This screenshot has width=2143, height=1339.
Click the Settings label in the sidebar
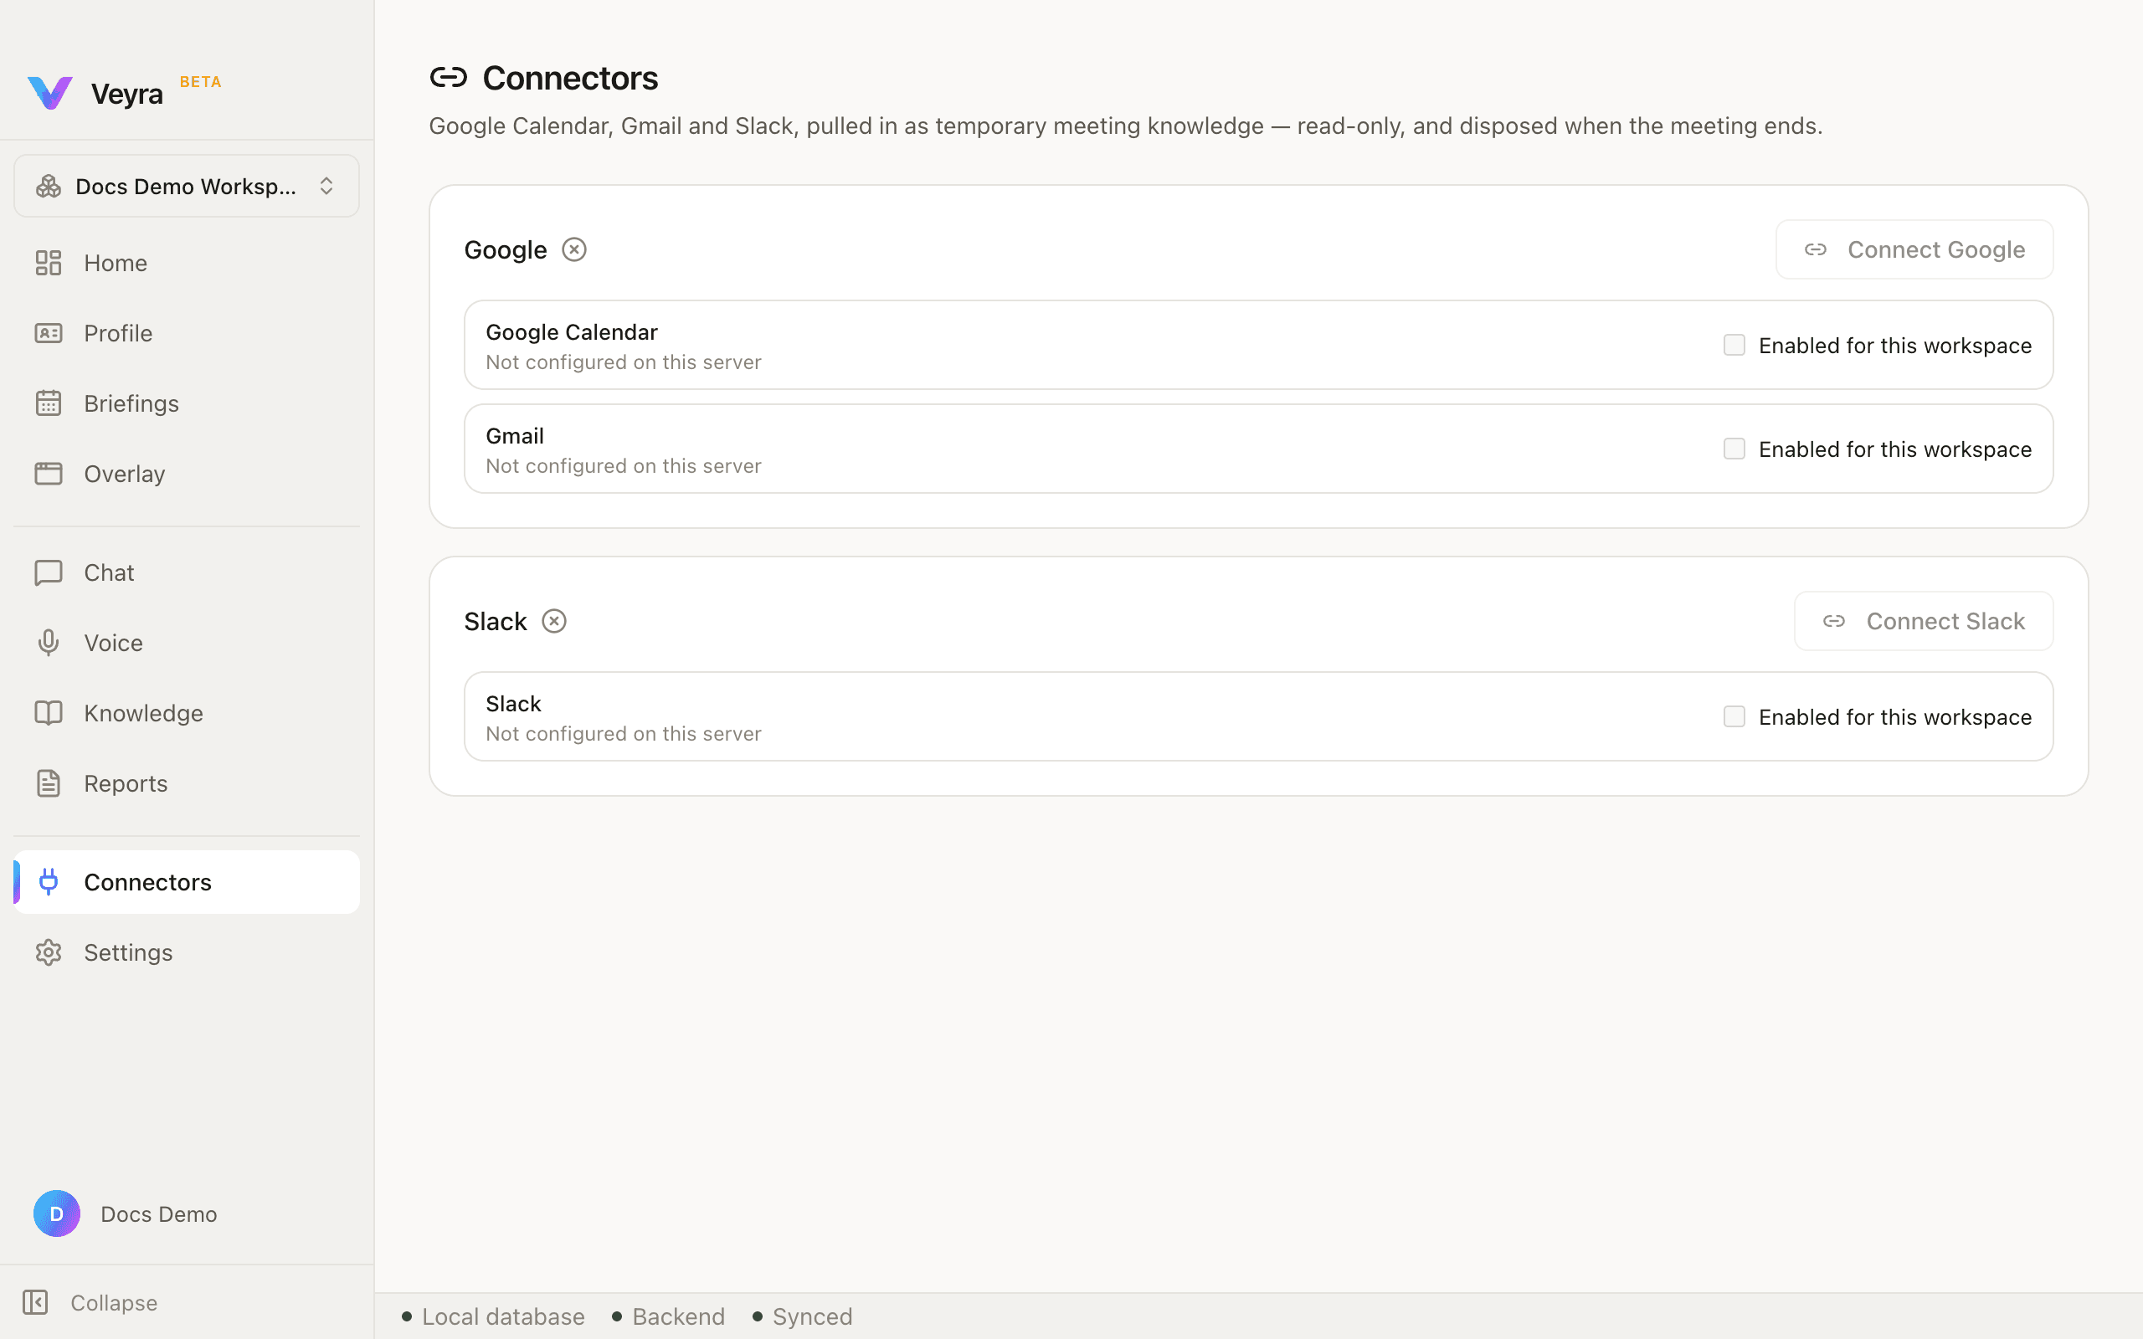[128, 953]
